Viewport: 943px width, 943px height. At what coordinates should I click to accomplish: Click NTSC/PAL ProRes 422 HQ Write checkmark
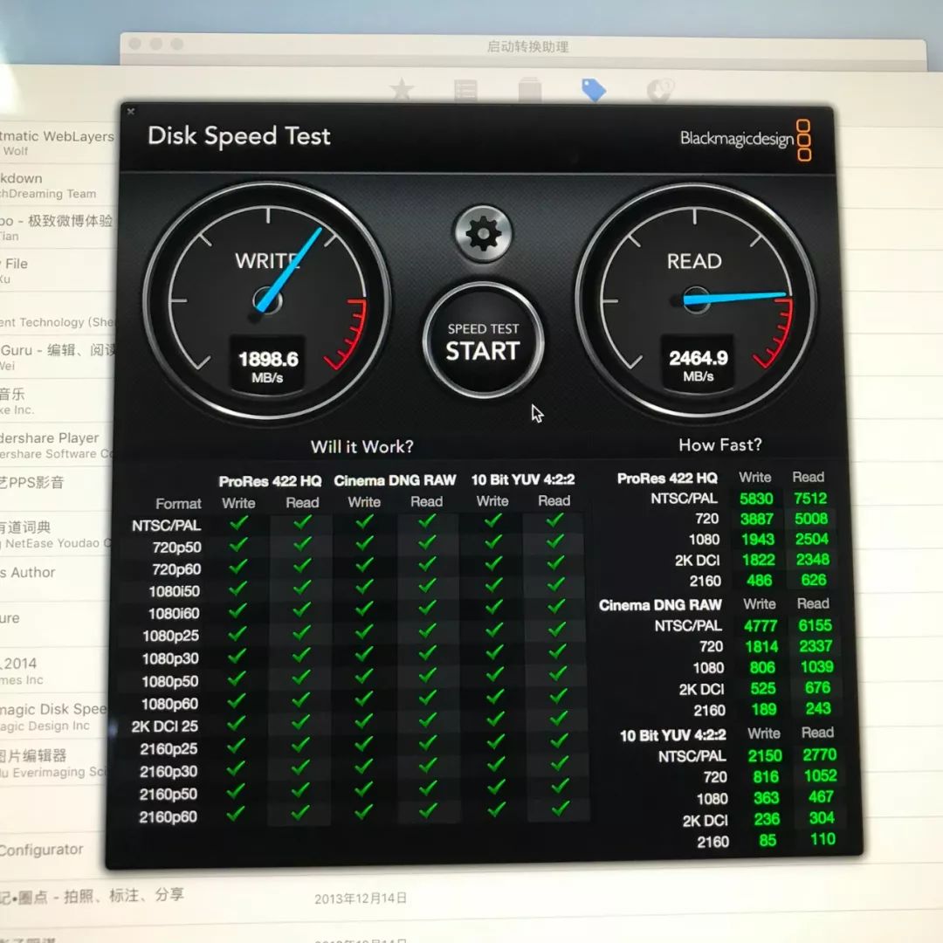238,523
